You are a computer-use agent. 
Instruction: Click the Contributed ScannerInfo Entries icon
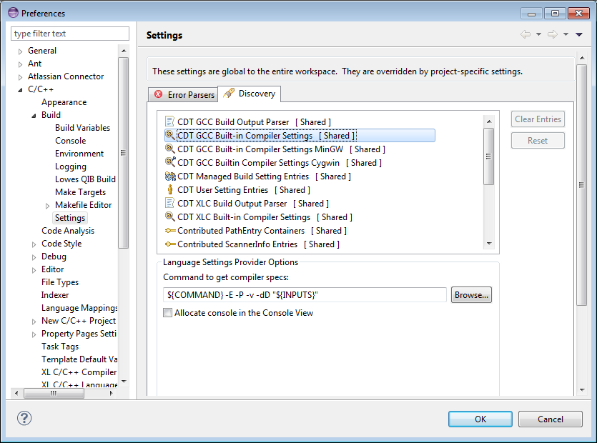[x=170, y=244]
